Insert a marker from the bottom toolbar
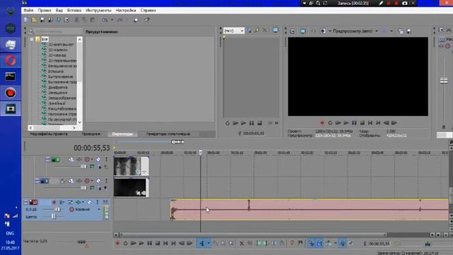453x255 pixels. (292, 244)
